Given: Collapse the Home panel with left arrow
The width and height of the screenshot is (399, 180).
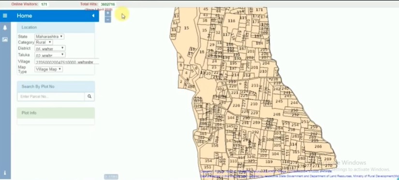Looking at the screenshot, I should pyautogui.click(x=93, y=16).
